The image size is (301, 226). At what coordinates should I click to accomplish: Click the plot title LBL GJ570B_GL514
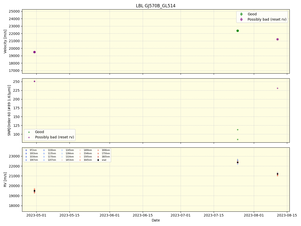(x=156, y=6)
